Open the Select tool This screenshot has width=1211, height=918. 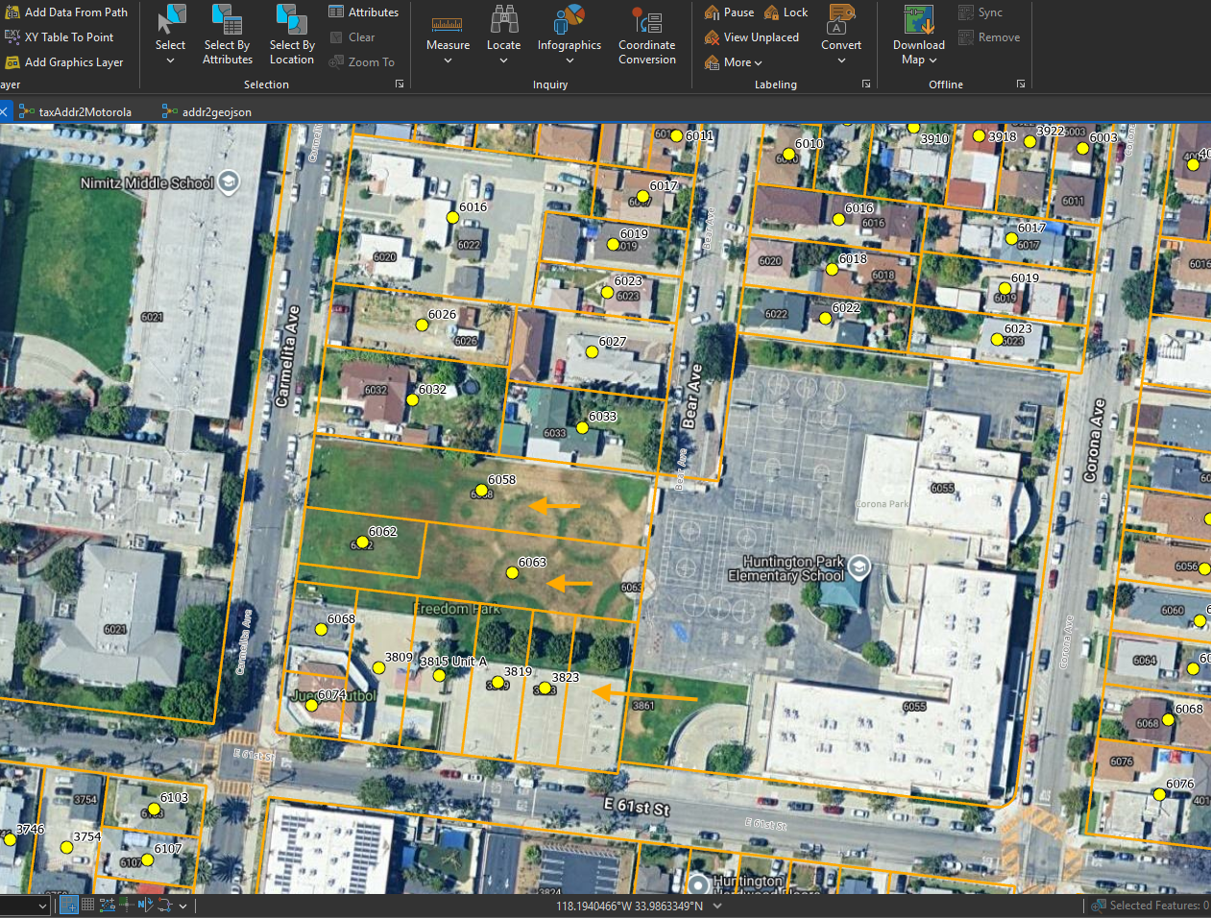pos(170,34)
